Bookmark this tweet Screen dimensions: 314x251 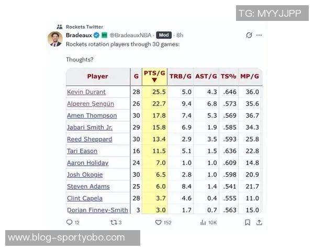coord(247,222)
